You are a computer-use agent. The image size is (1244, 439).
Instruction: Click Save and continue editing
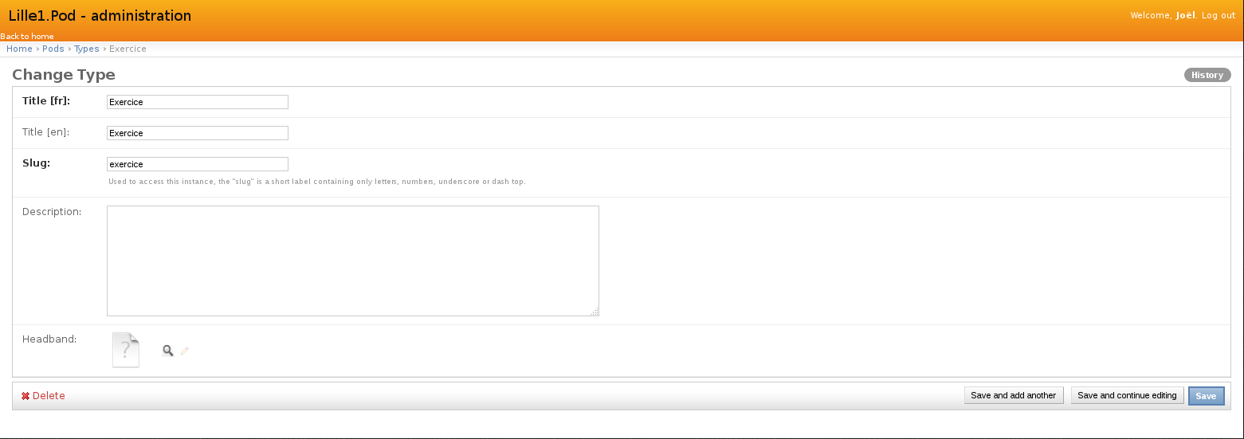click(1127, 396)
